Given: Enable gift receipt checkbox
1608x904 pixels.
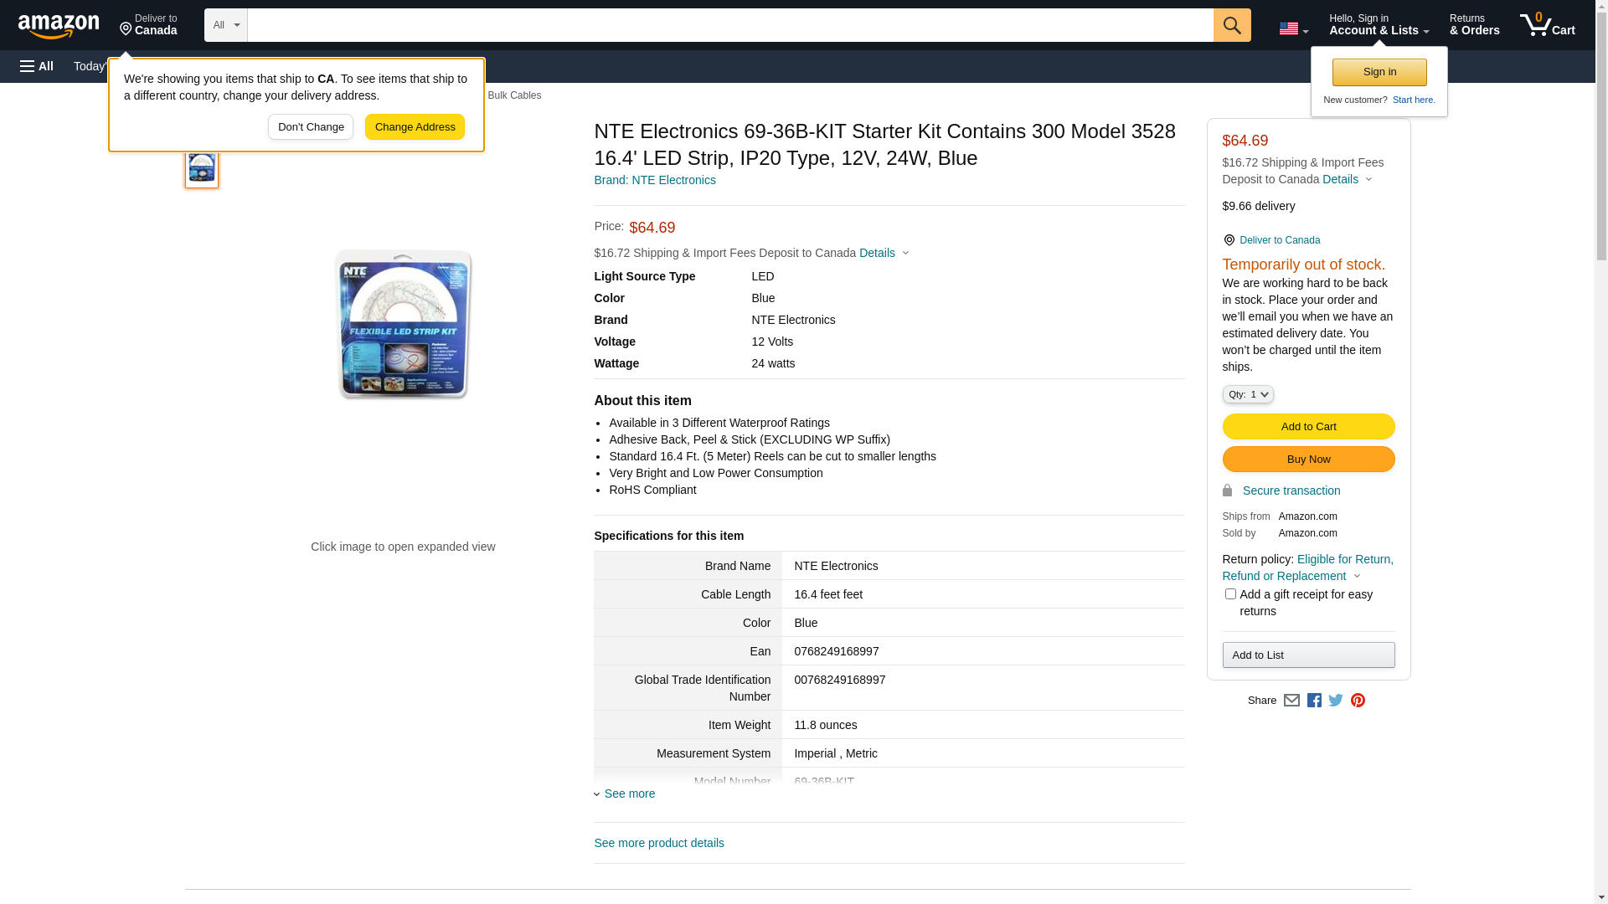Looking at the screenshot, I should pos(1230,594).
